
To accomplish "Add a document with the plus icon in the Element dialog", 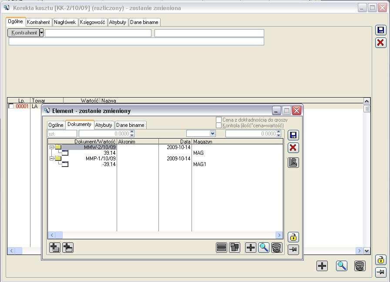I will click(250, 248).
